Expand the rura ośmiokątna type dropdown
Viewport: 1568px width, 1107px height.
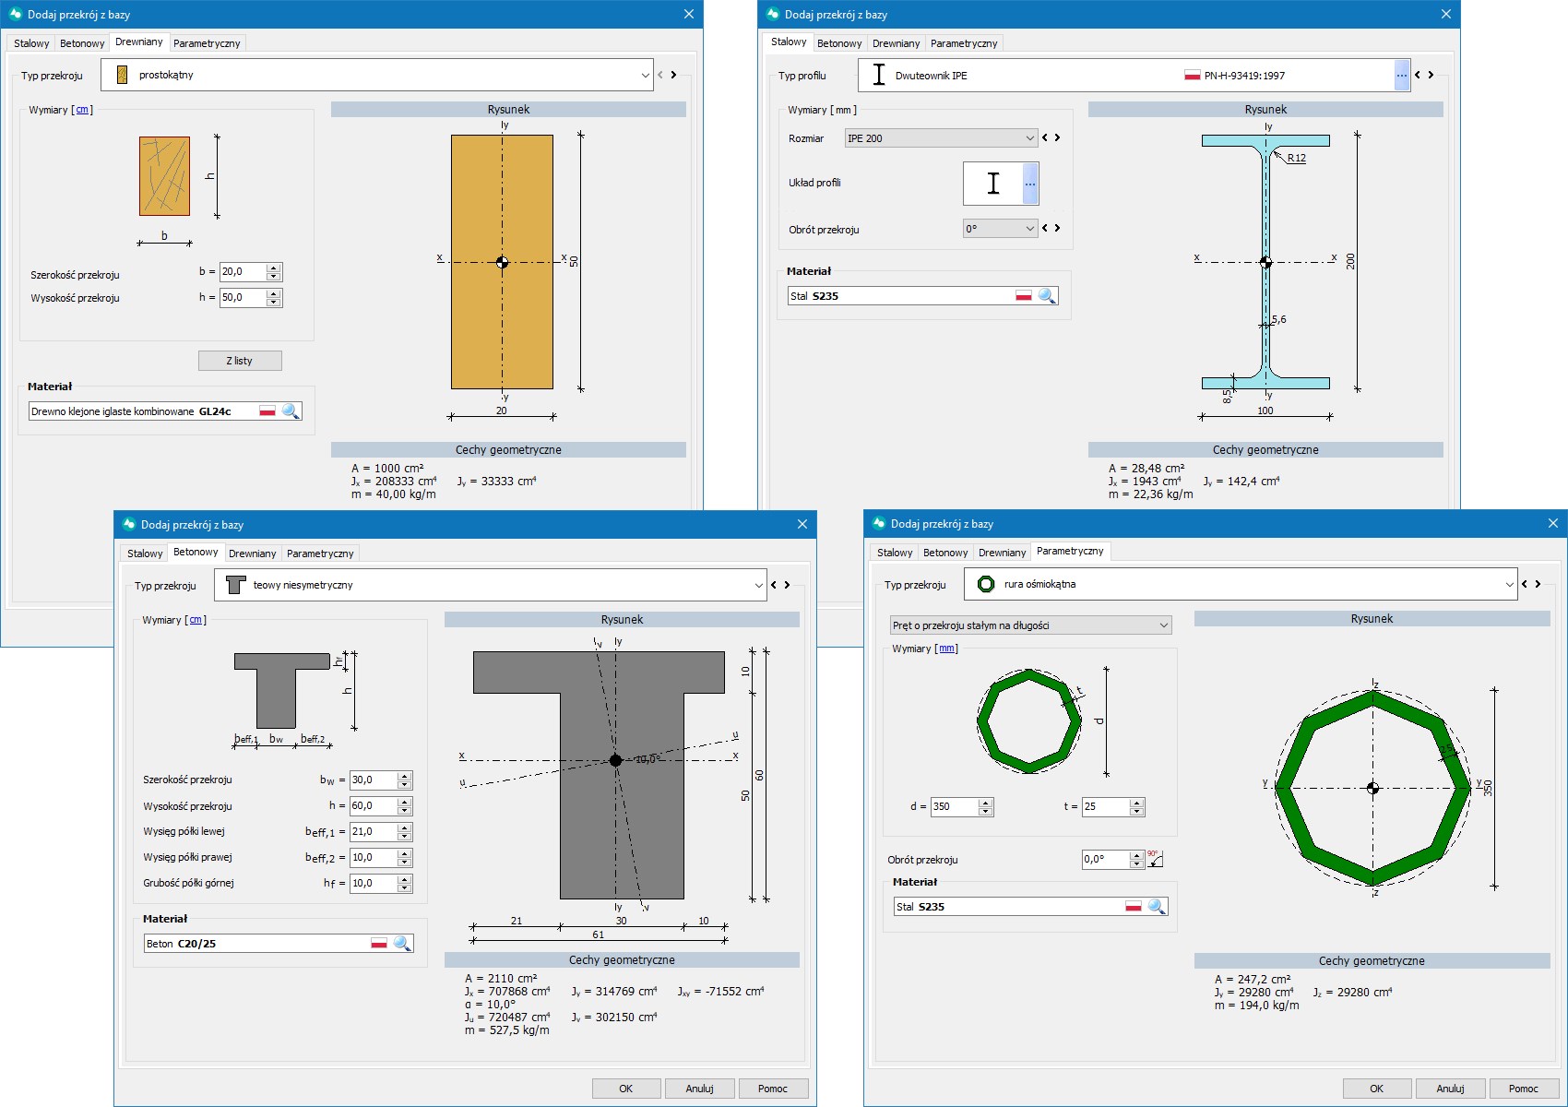(x=1509, y=584)
